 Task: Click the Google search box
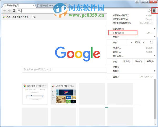pyautogui.click(x=65, y=69)
